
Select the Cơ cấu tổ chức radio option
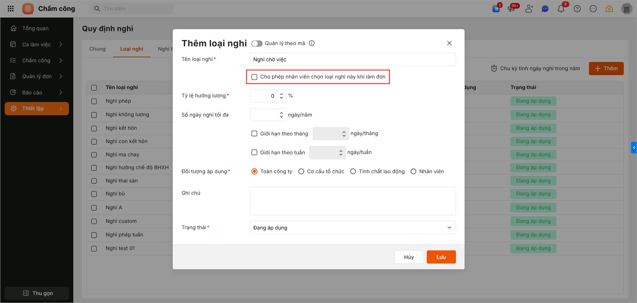pyautogui.click(x=301, y=171)
